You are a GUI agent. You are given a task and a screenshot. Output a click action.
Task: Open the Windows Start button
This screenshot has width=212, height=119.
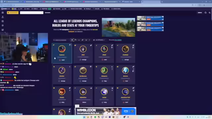tap(84, 117)
